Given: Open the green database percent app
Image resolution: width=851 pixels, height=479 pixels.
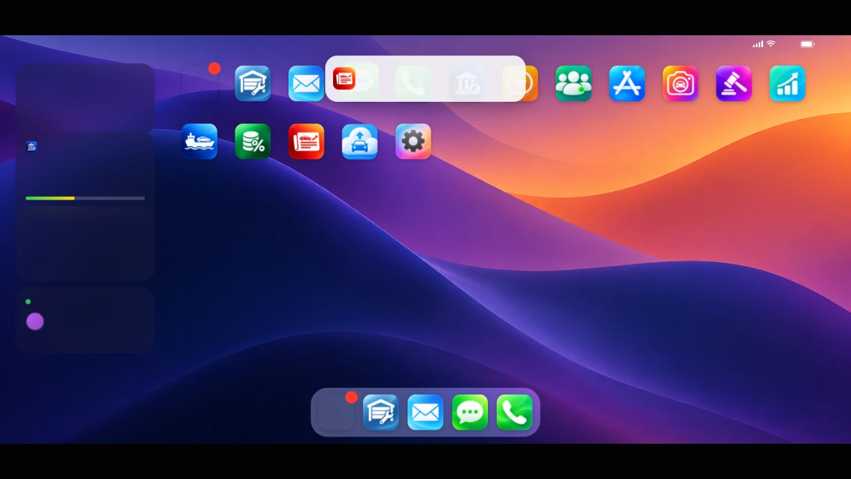Looking at the screenshot, I should 253,141.
